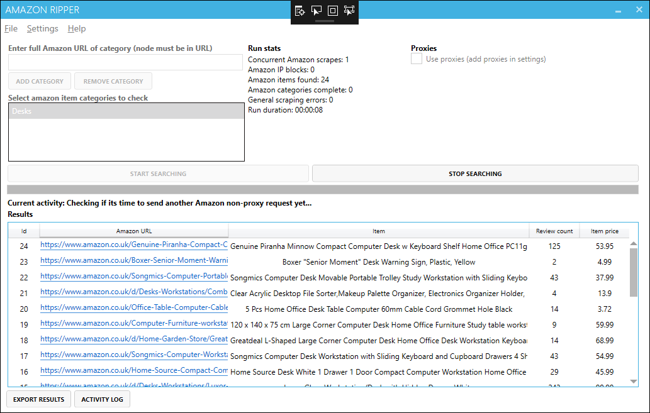
Task: Enable the Use proxies checkbox
Action: pos(417,59)
